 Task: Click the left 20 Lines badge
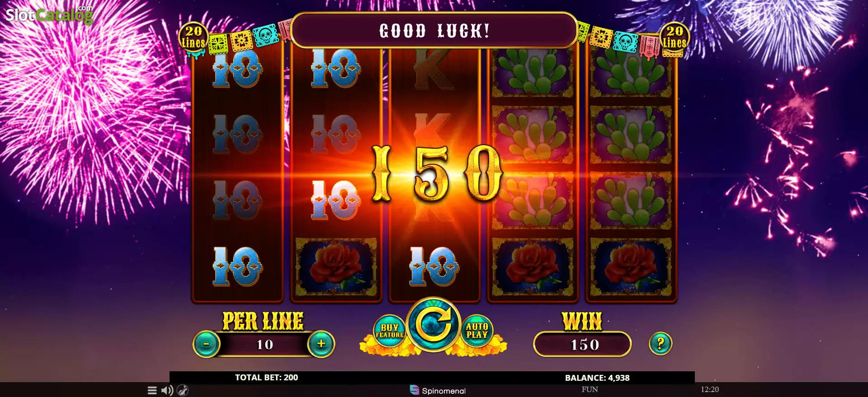point(193,38)
